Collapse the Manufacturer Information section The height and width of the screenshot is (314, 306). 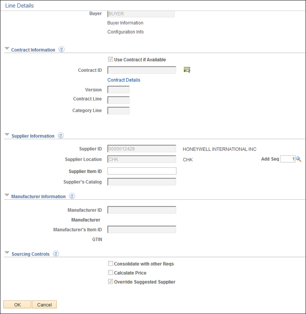pos(7,195)
